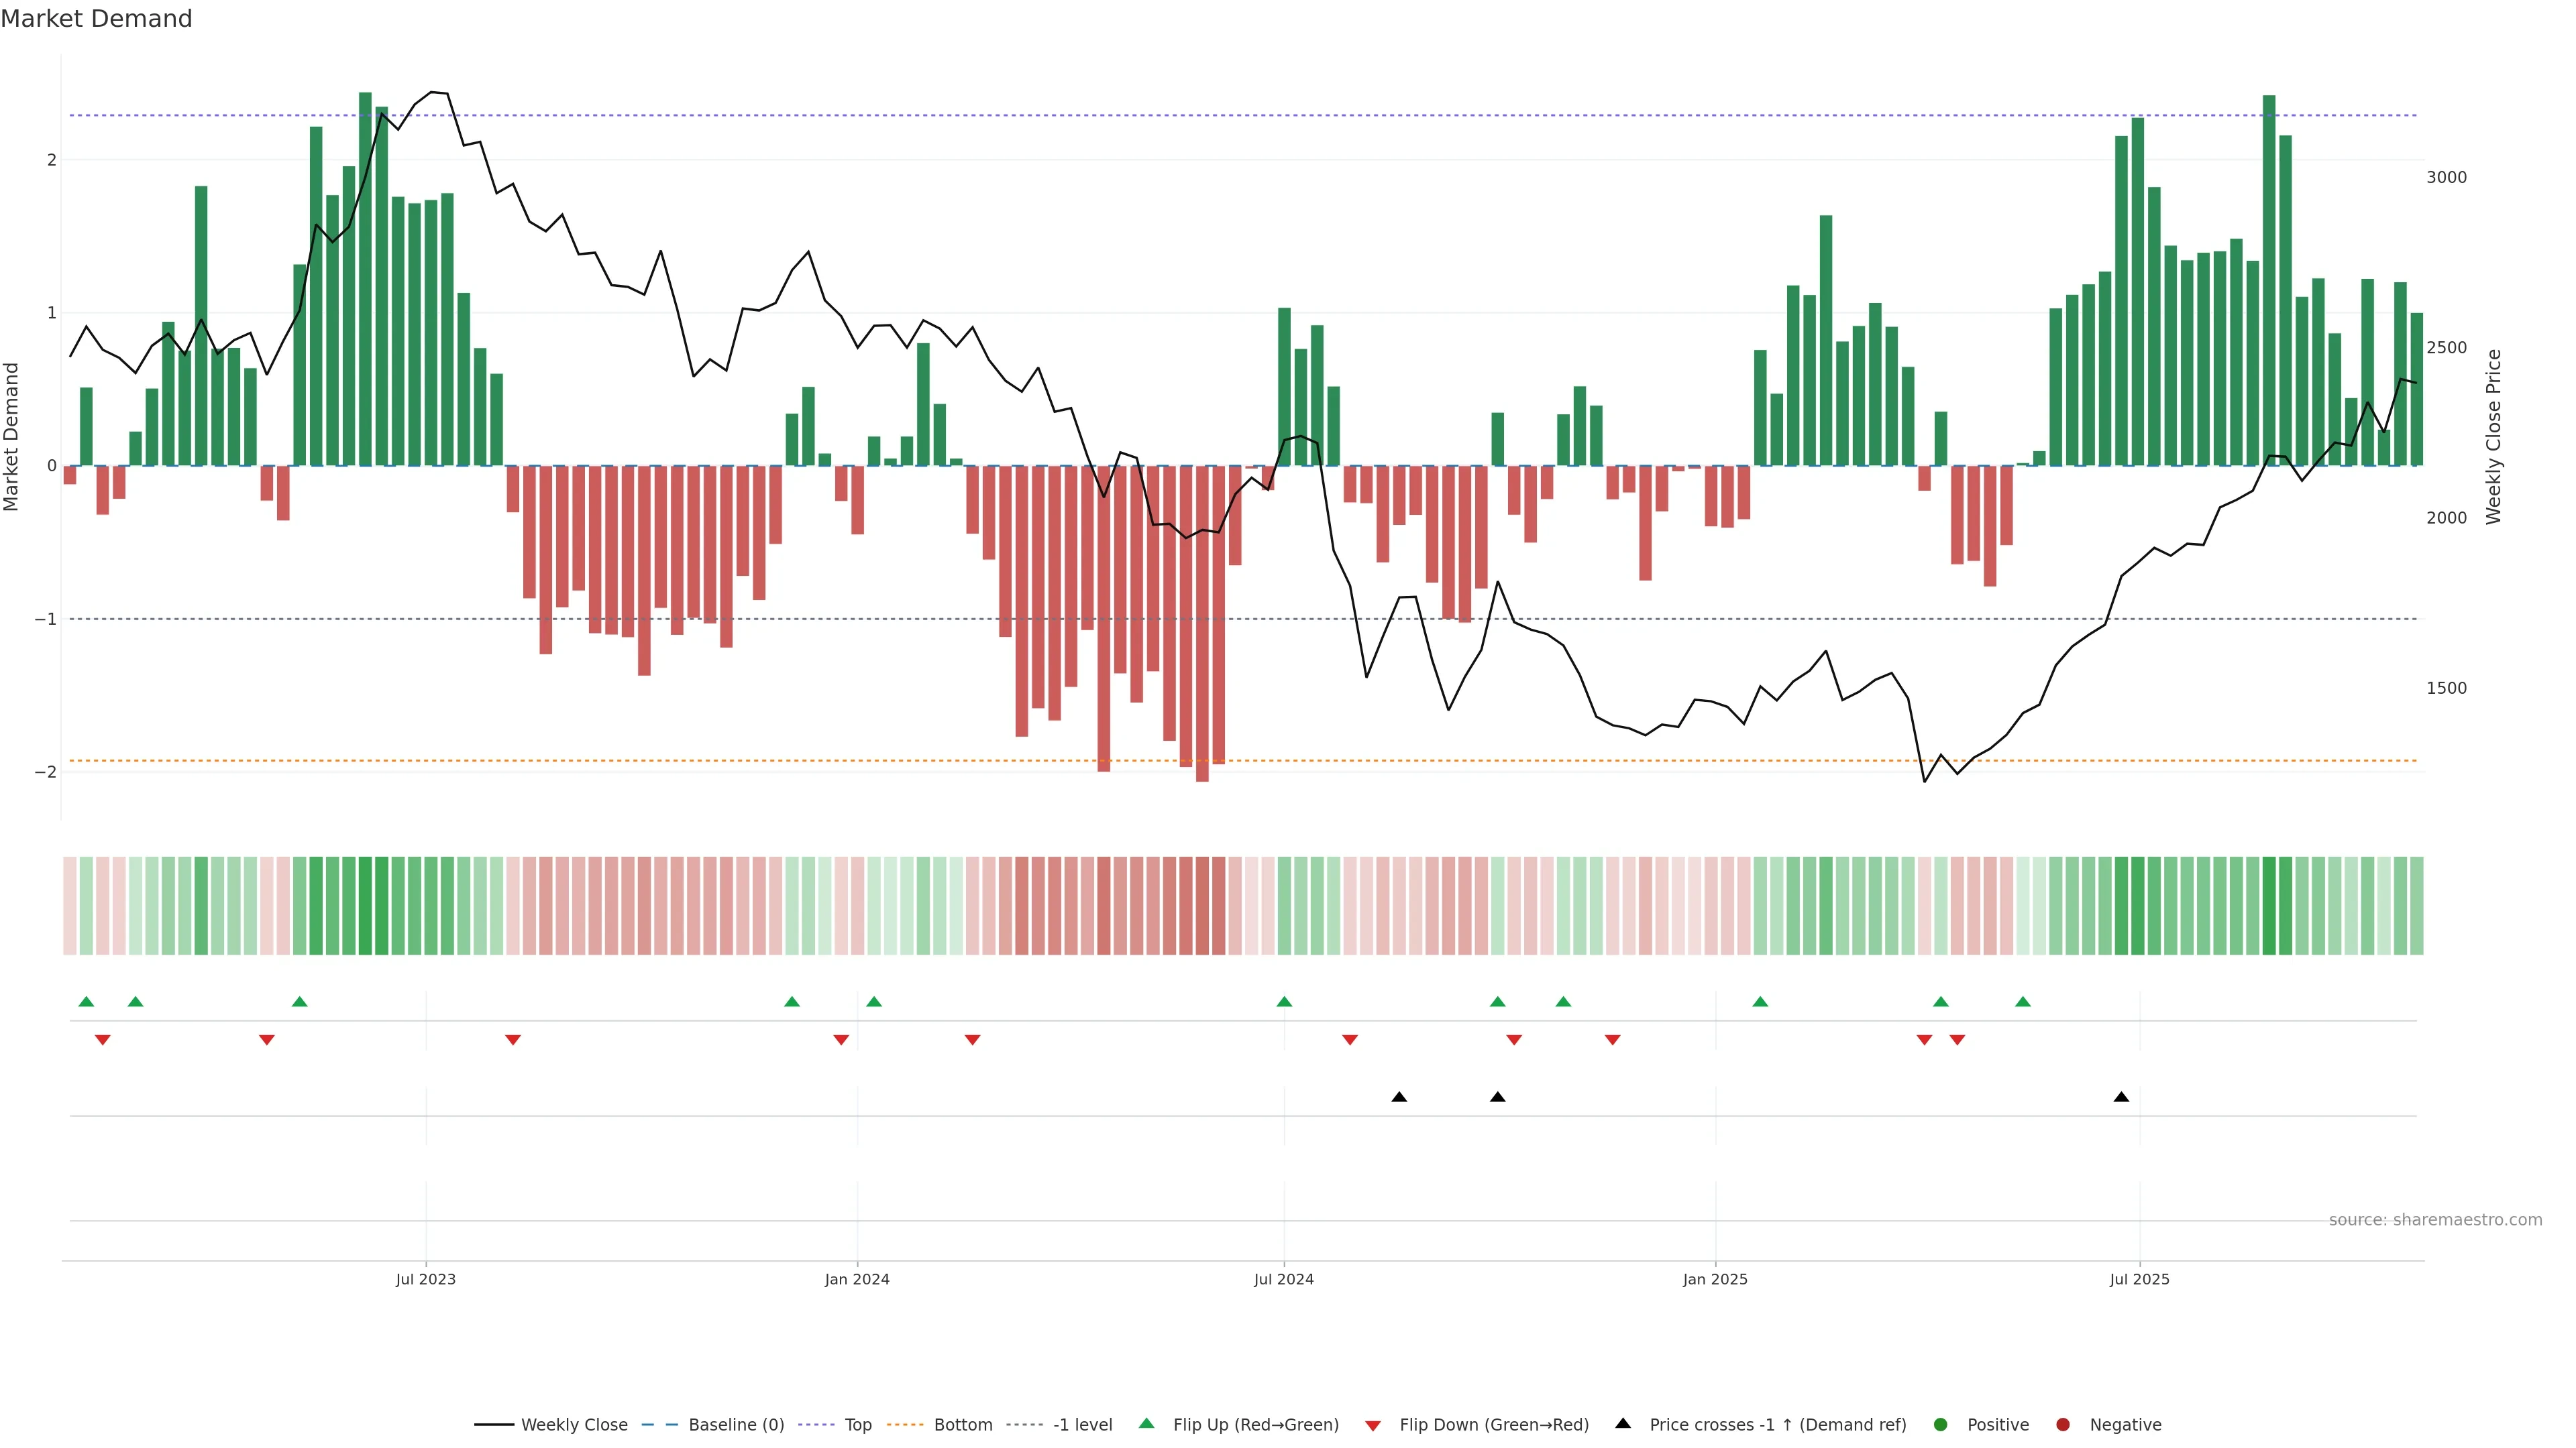Click the Market Demand chart title
This screenshot has width=2576, height=1448.
96,19
